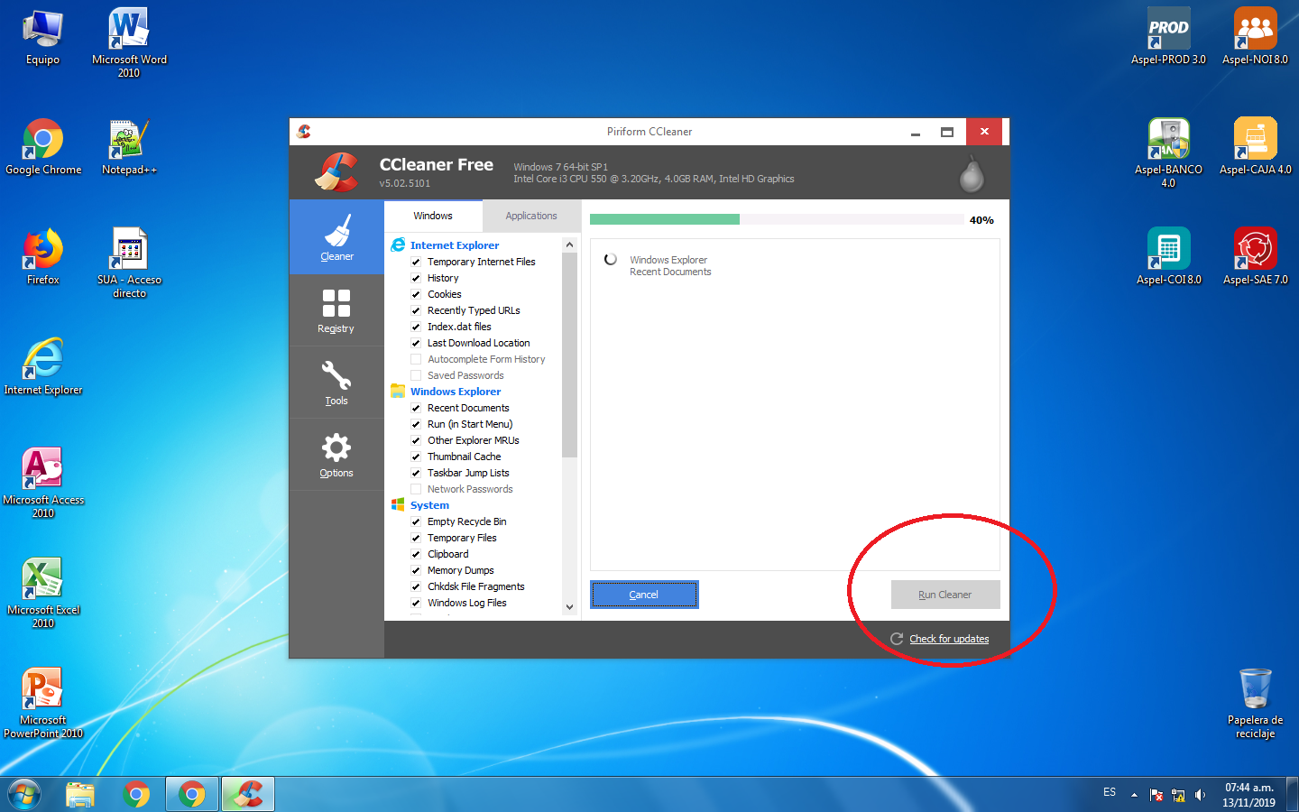Toggle Taskbar Jump Lists checkbox
This screenshot has height=812, width=1299.
pyautogui.click(x=416, y=473)
